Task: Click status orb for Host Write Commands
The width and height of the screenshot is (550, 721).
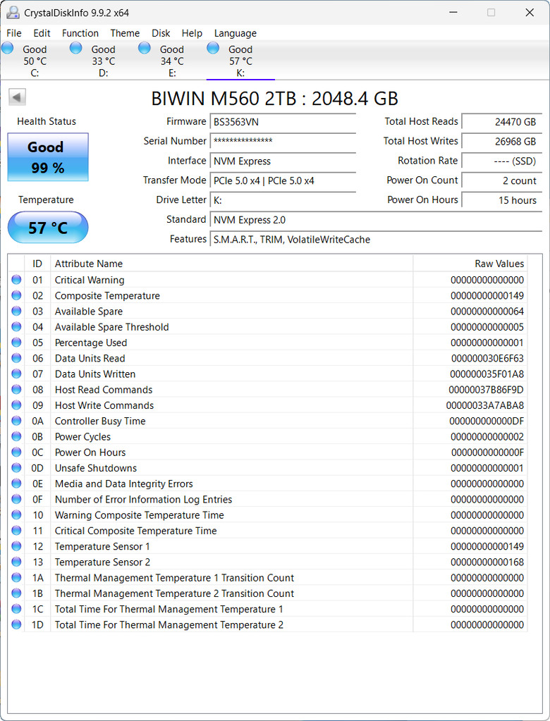Action: point(16,405)
